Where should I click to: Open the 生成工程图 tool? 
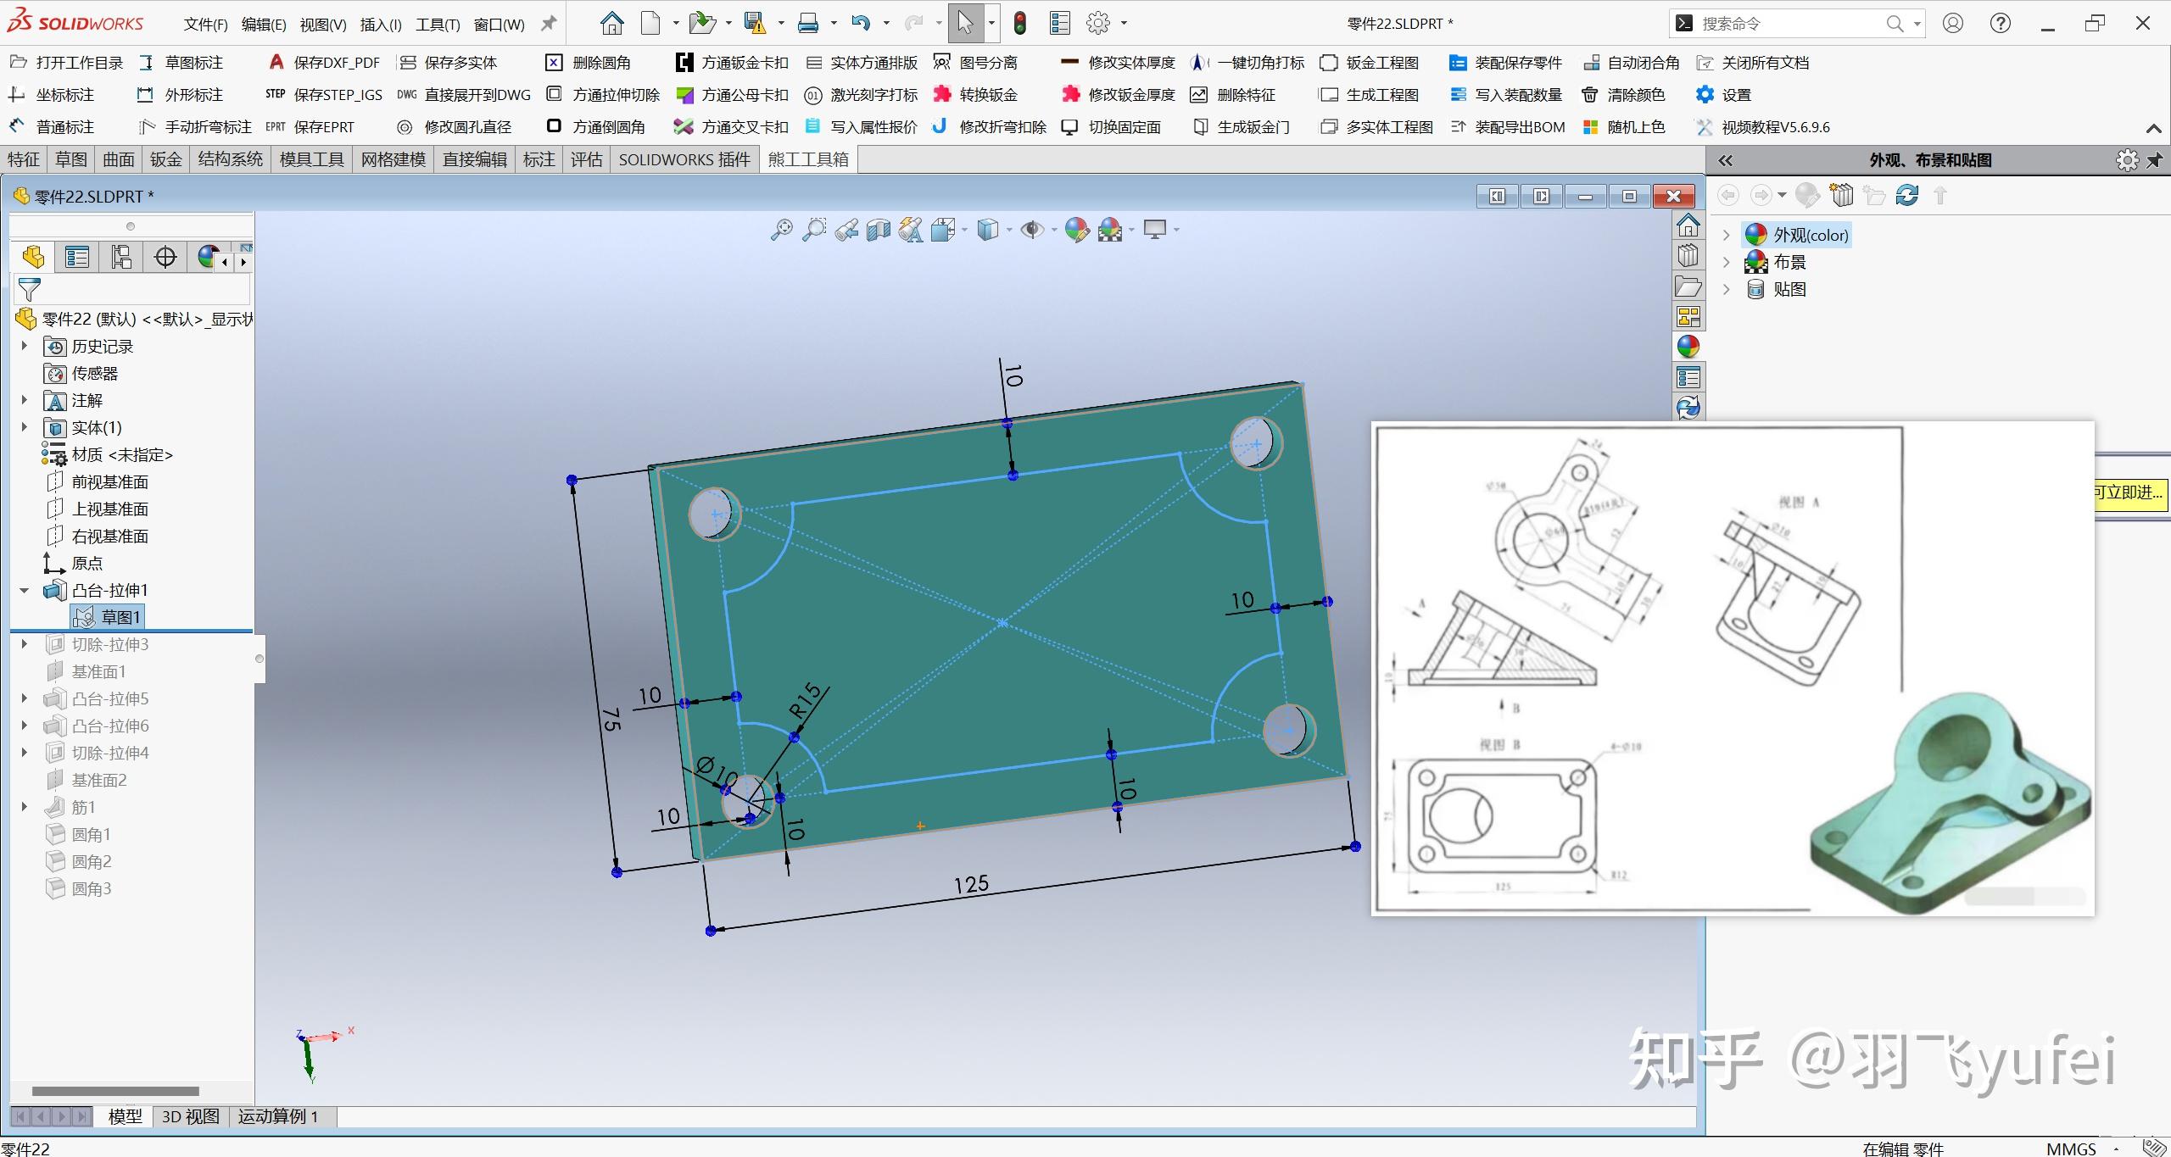point(1382,94)
